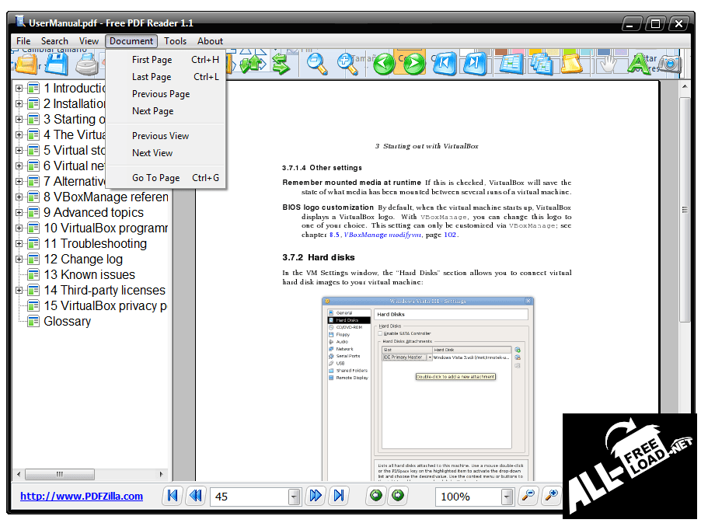
Task: Click the hand pan tool icon
Action: [x=608, y=63]
